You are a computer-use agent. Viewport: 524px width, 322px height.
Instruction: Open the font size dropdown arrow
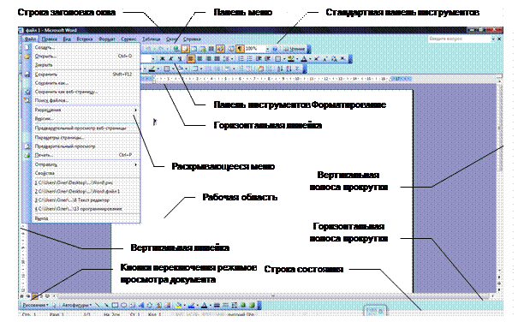(x=153, y=59)
